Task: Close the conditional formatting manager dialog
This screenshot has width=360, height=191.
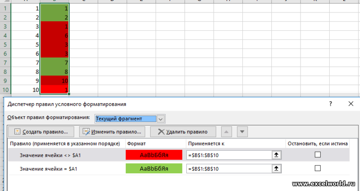Action: 351,104
